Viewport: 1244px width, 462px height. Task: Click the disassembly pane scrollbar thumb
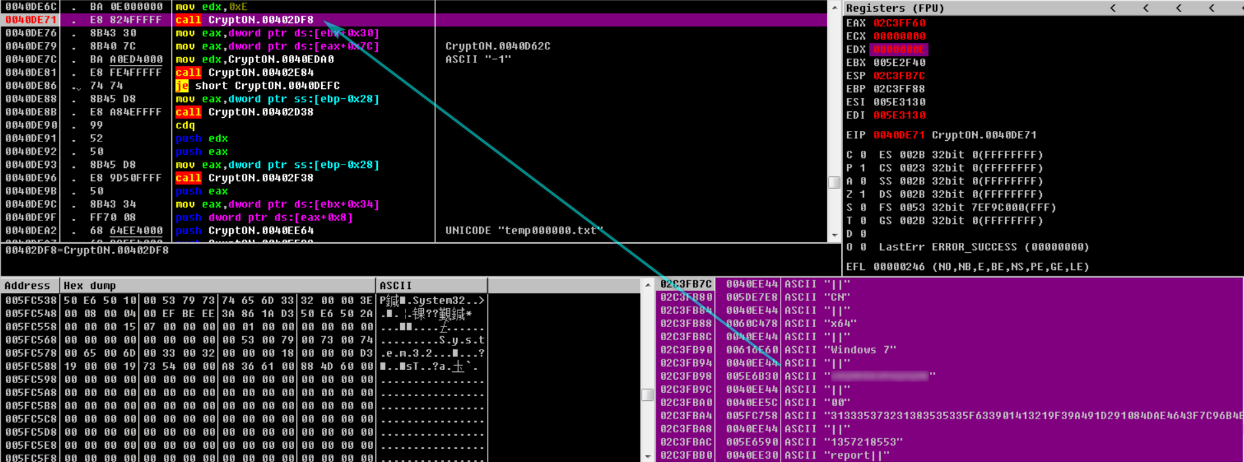click(835, 182)
